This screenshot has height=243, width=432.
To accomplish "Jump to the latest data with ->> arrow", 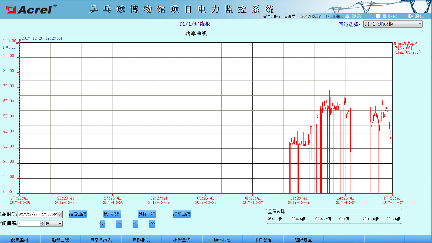I will 152,224.
